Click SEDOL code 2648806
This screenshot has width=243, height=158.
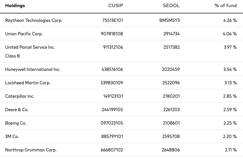click(x=171, y=150)
